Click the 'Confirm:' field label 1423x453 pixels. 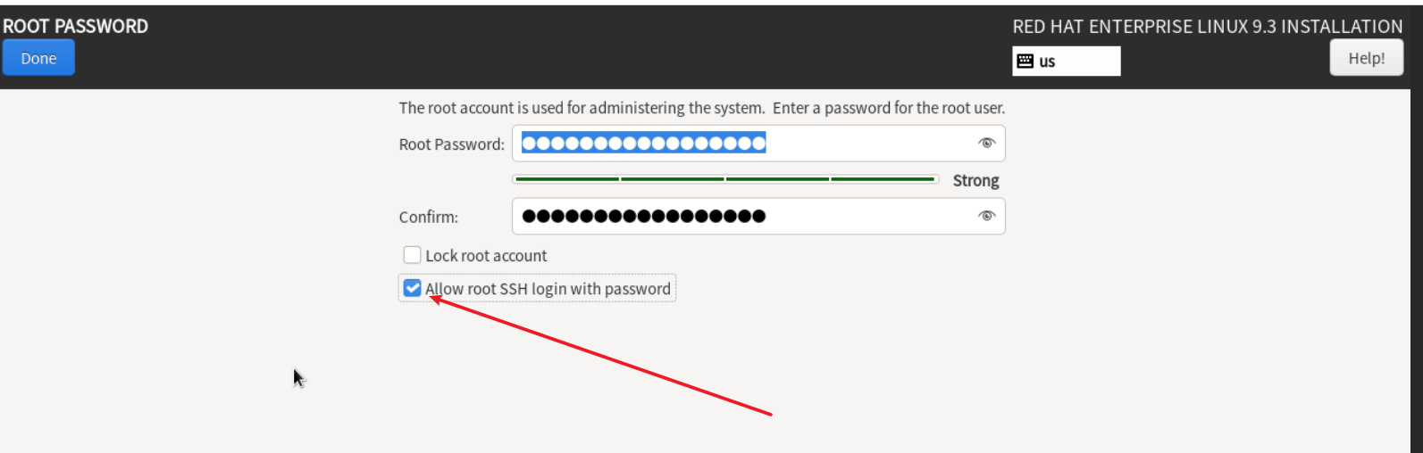coord(429,217)
